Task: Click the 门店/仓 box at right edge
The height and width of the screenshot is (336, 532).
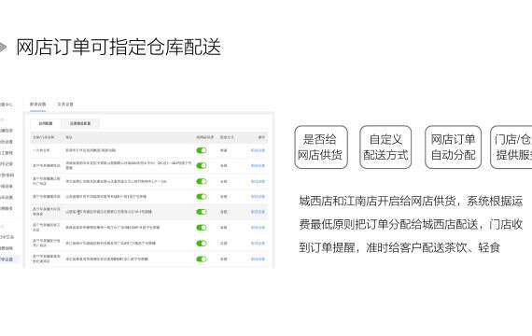Action: 511,147
